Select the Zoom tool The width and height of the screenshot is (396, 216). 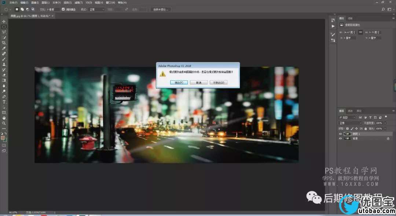pyautogui.click(x=4, y=123)
